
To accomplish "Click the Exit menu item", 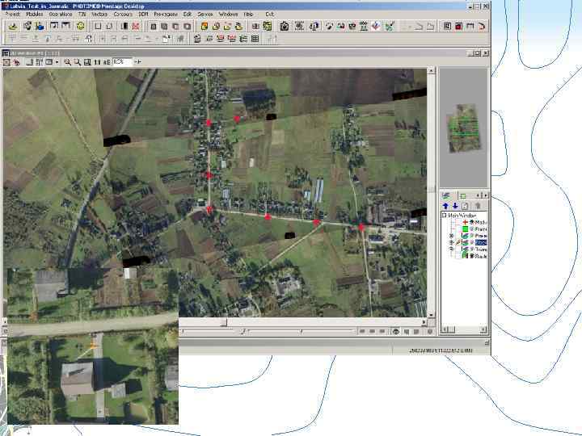I will 270,14.
